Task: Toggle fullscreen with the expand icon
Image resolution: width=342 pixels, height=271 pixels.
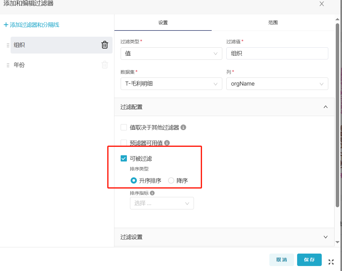Action: (x=331, y=262)
